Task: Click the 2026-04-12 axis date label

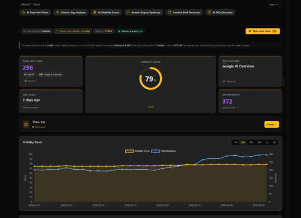Action: tap(195, 206)
